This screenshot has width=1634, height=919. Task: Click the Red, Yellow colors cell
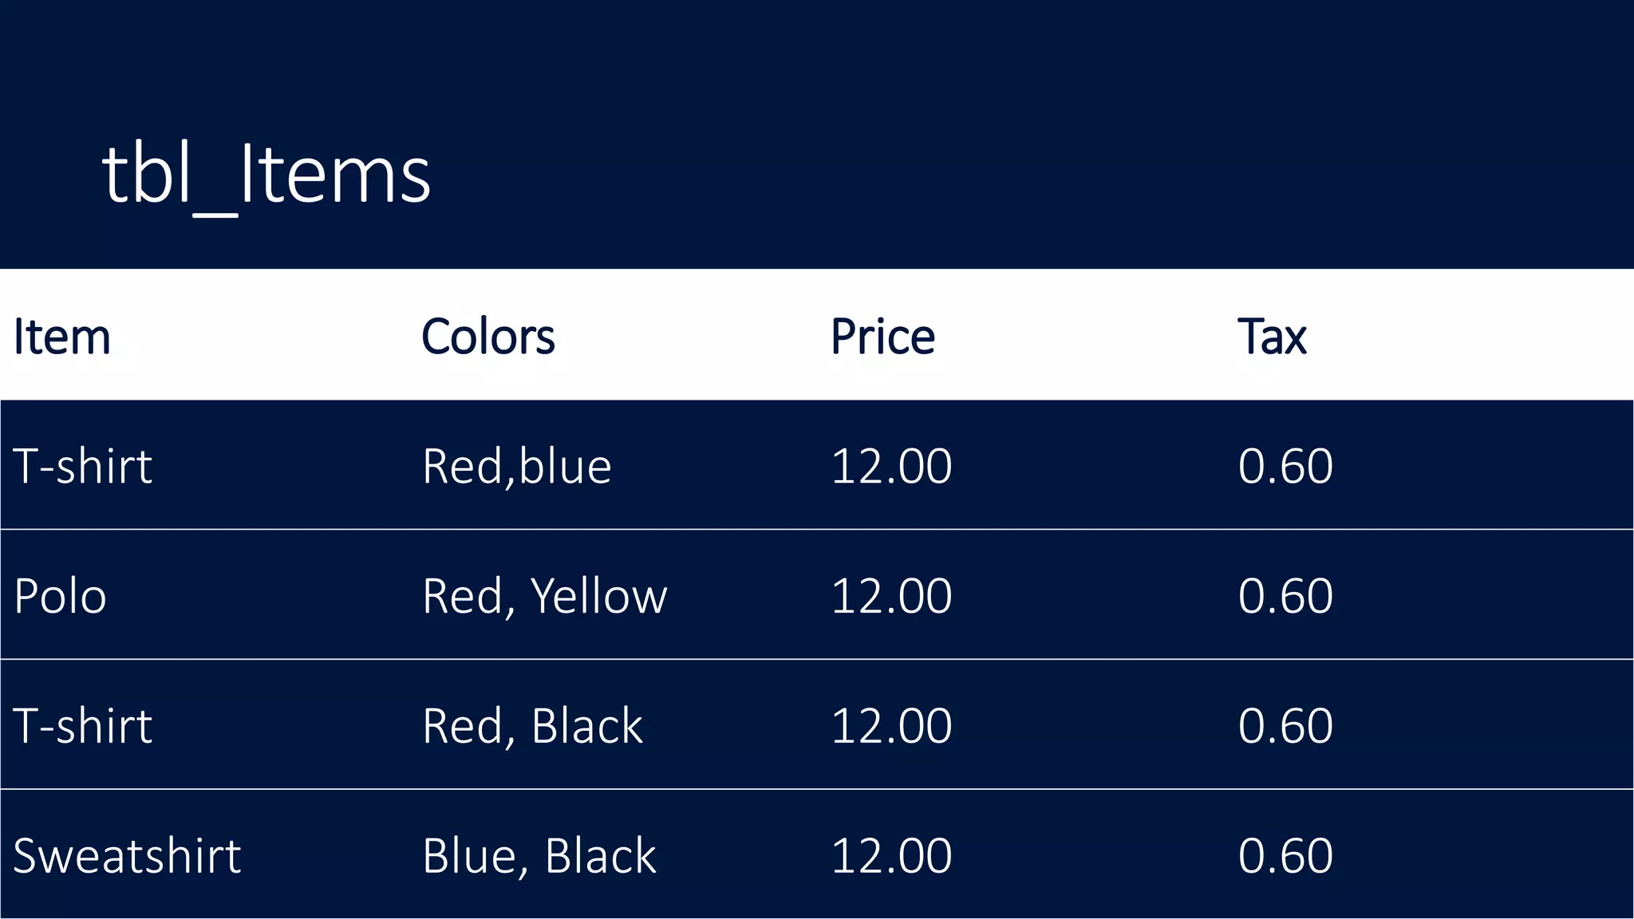(544, 596)
